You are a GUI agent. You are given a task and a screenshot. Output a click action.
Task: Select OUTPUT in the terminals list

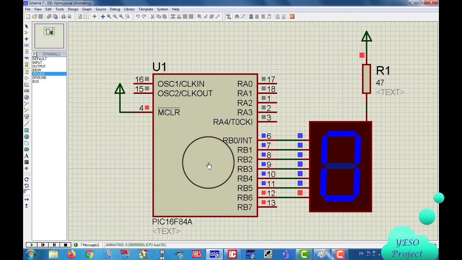pos(49,66)
